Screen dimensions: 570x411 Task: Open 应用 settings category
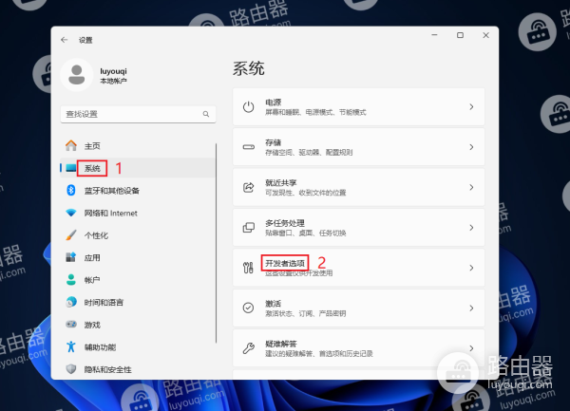point(138,257)
